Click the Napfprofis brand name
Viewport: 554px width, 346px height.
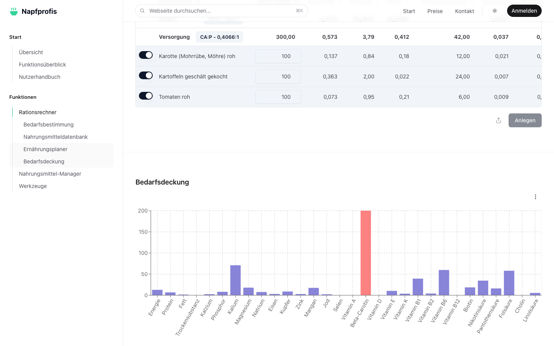pos(39,12)
